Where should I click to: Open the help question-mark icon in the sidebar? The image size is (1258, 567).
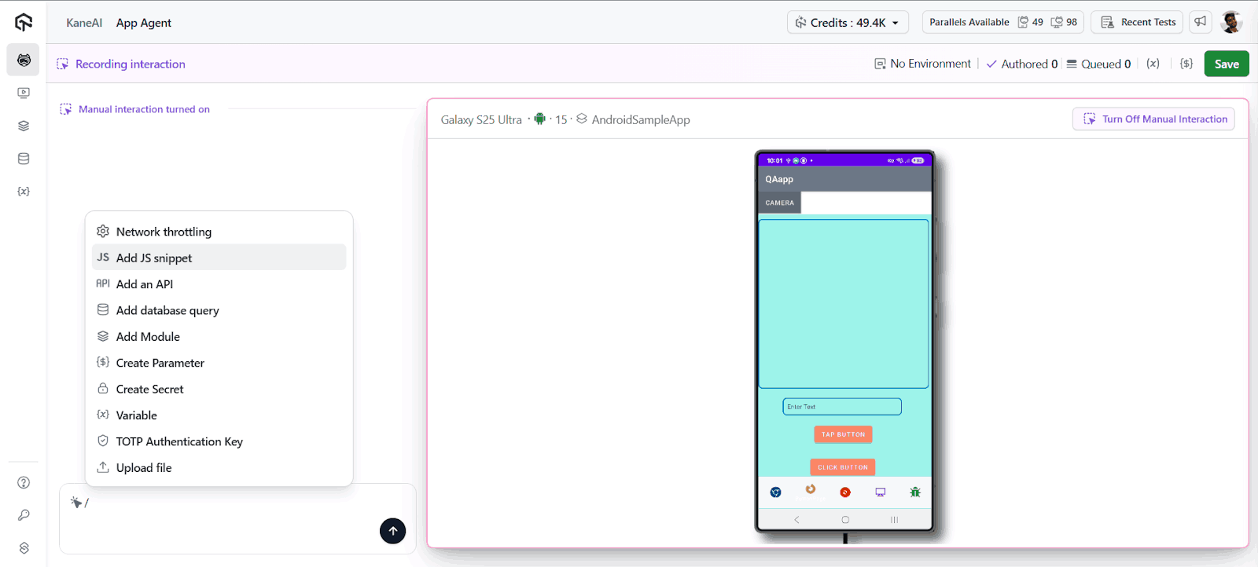click(x=24, y=482)
